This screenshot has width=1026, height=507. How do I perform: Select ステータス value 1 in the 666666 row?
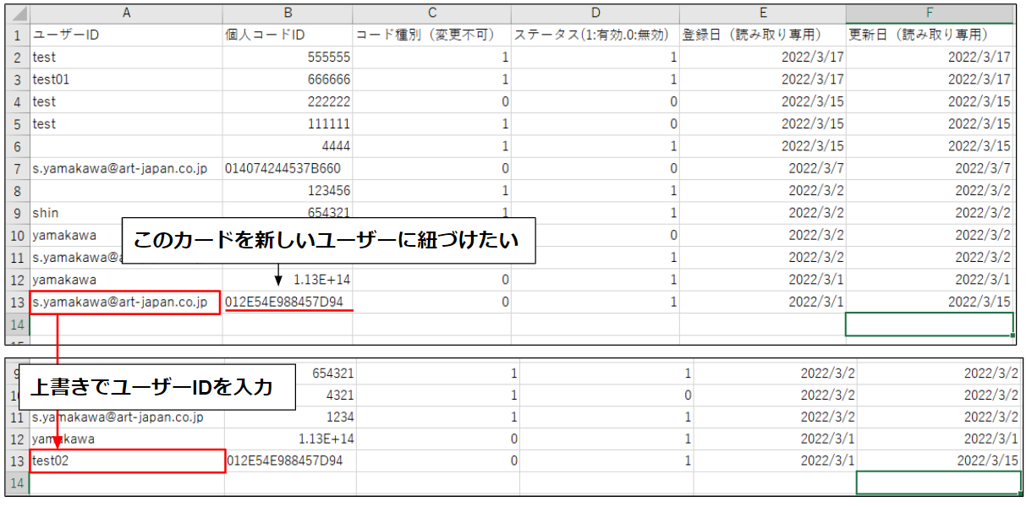(x=595, y=79)
